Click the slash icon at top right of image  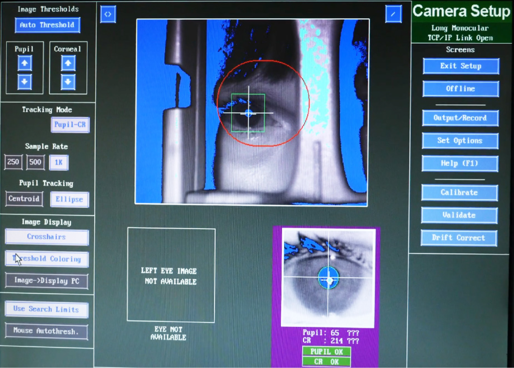coord(393,14)
